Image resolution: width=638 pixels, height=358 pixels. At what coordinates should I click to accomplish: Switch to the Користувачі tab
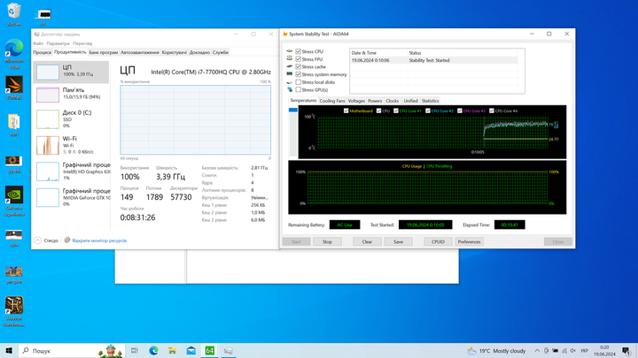(175, 52)
